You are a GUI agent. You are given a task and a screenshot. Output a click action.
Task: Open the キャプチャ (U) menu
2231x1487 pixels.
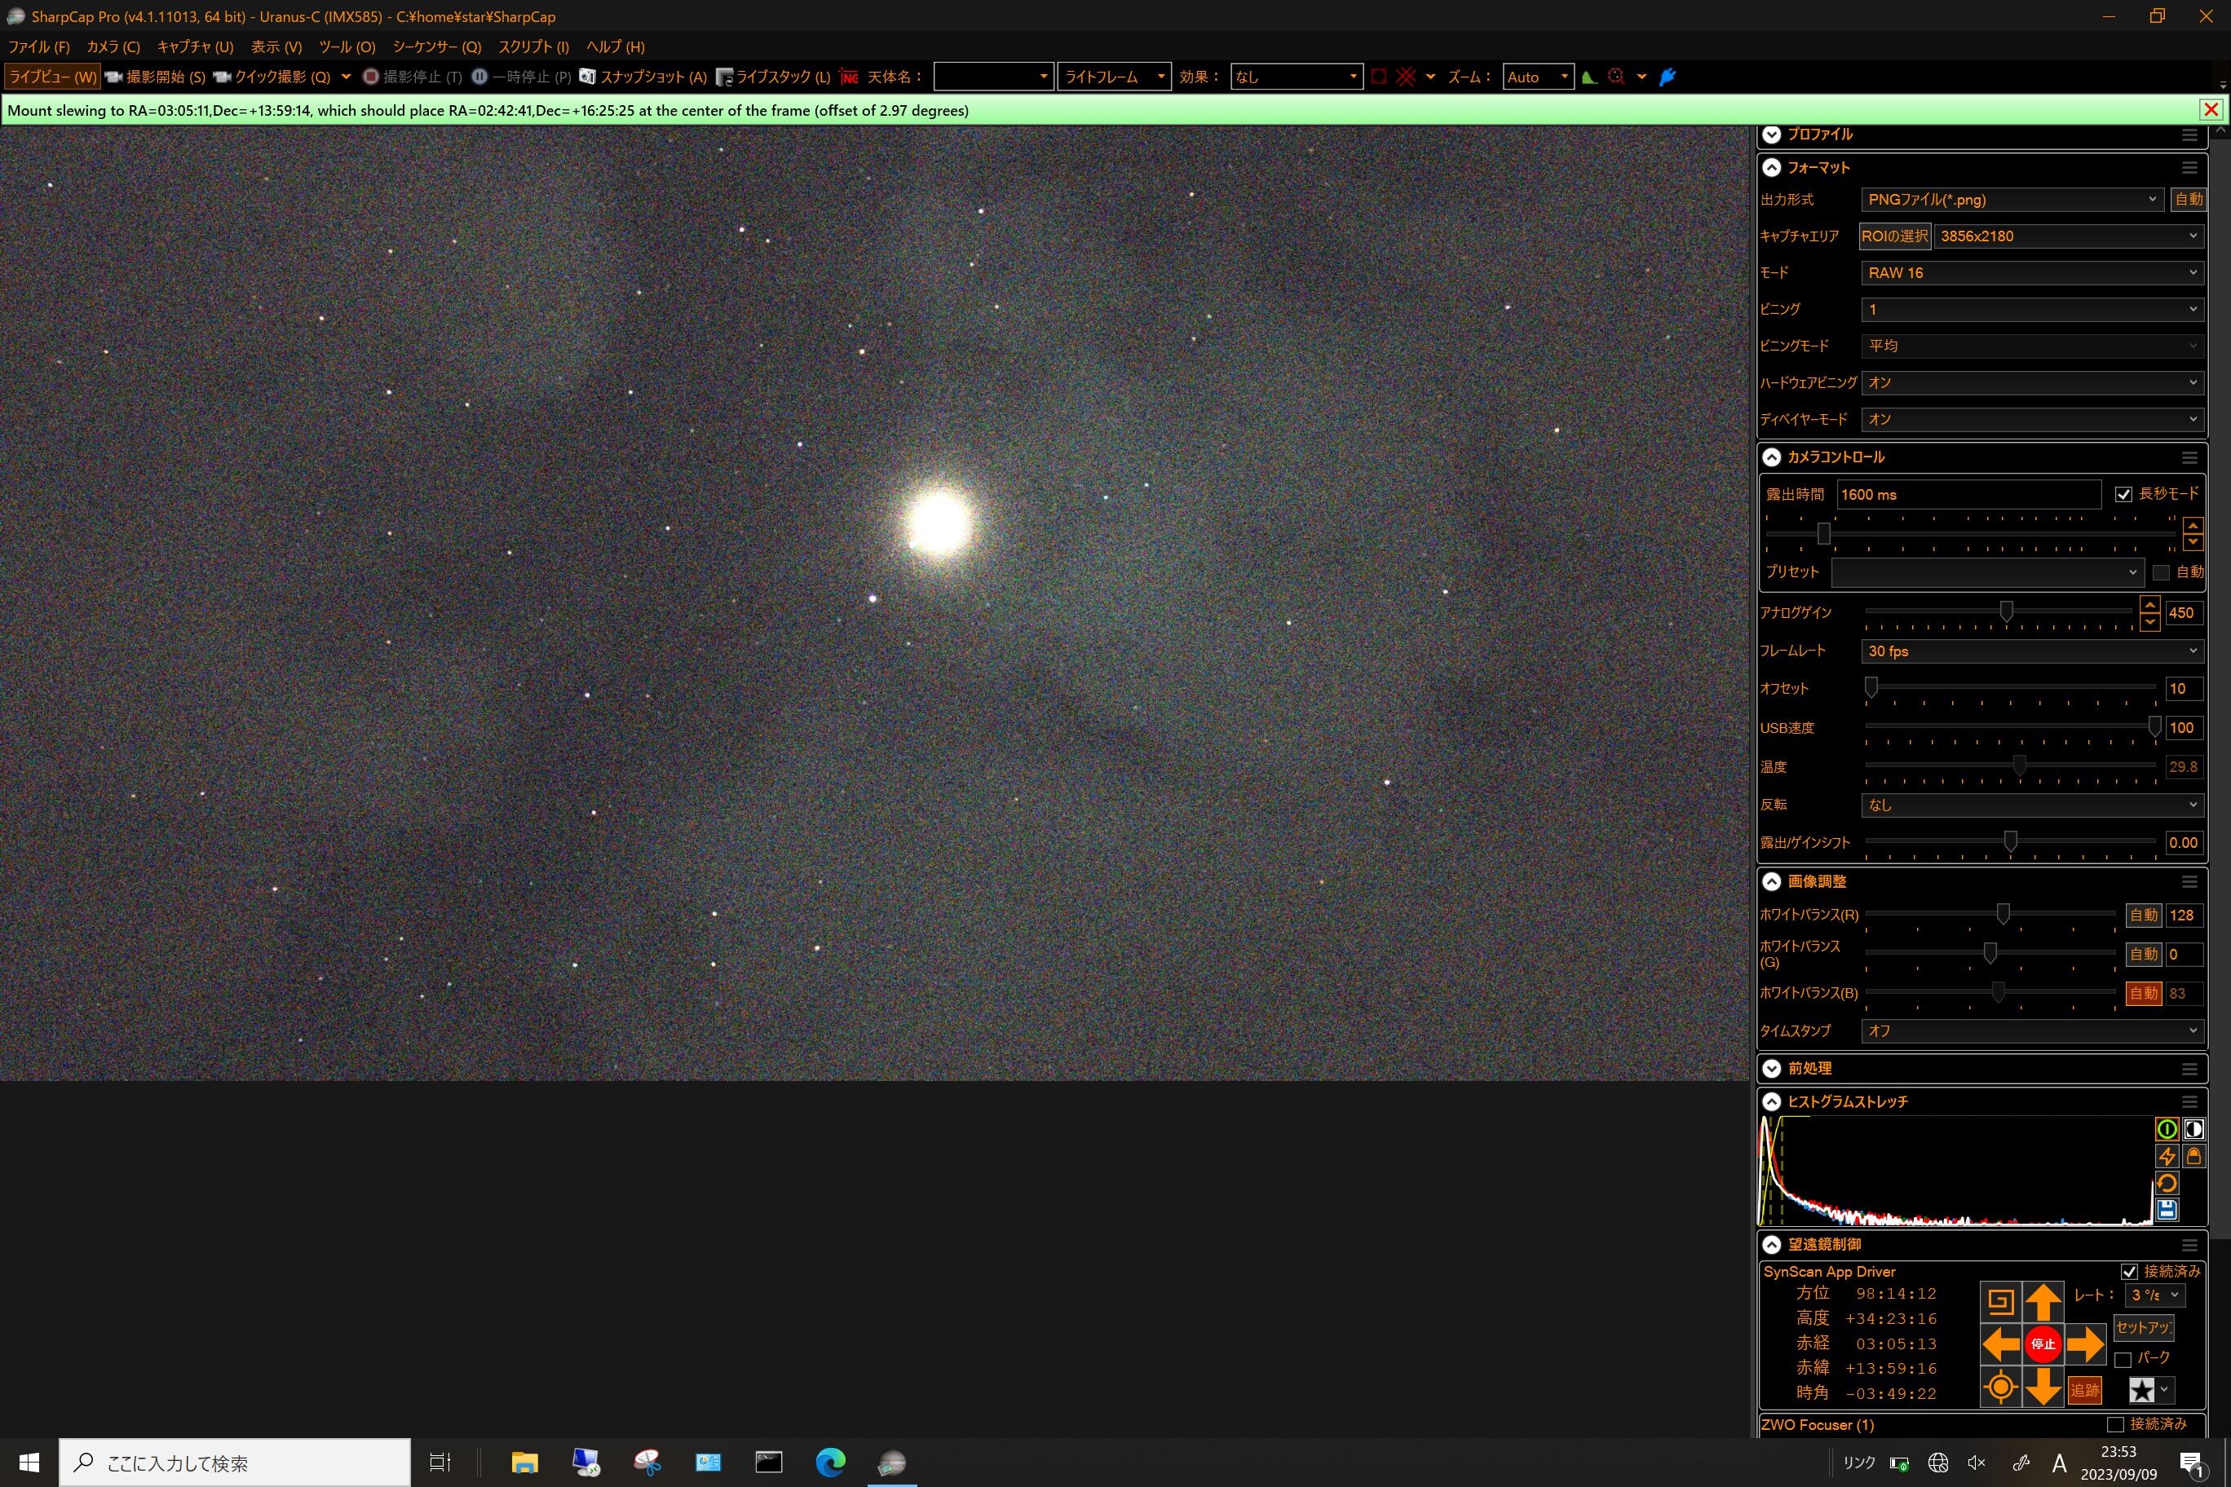(x=196, y=46)
